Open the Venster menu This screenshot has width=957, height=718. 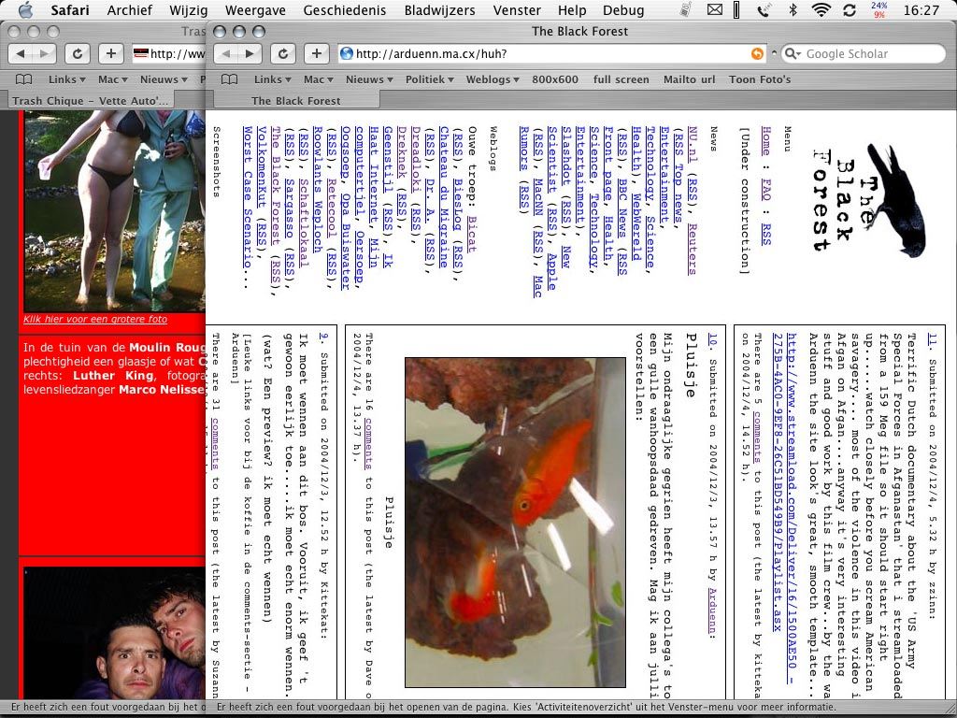point(517,9)
